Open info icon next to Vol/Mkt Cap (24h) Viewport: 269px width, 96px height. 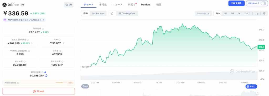click(x=29, y=51)
